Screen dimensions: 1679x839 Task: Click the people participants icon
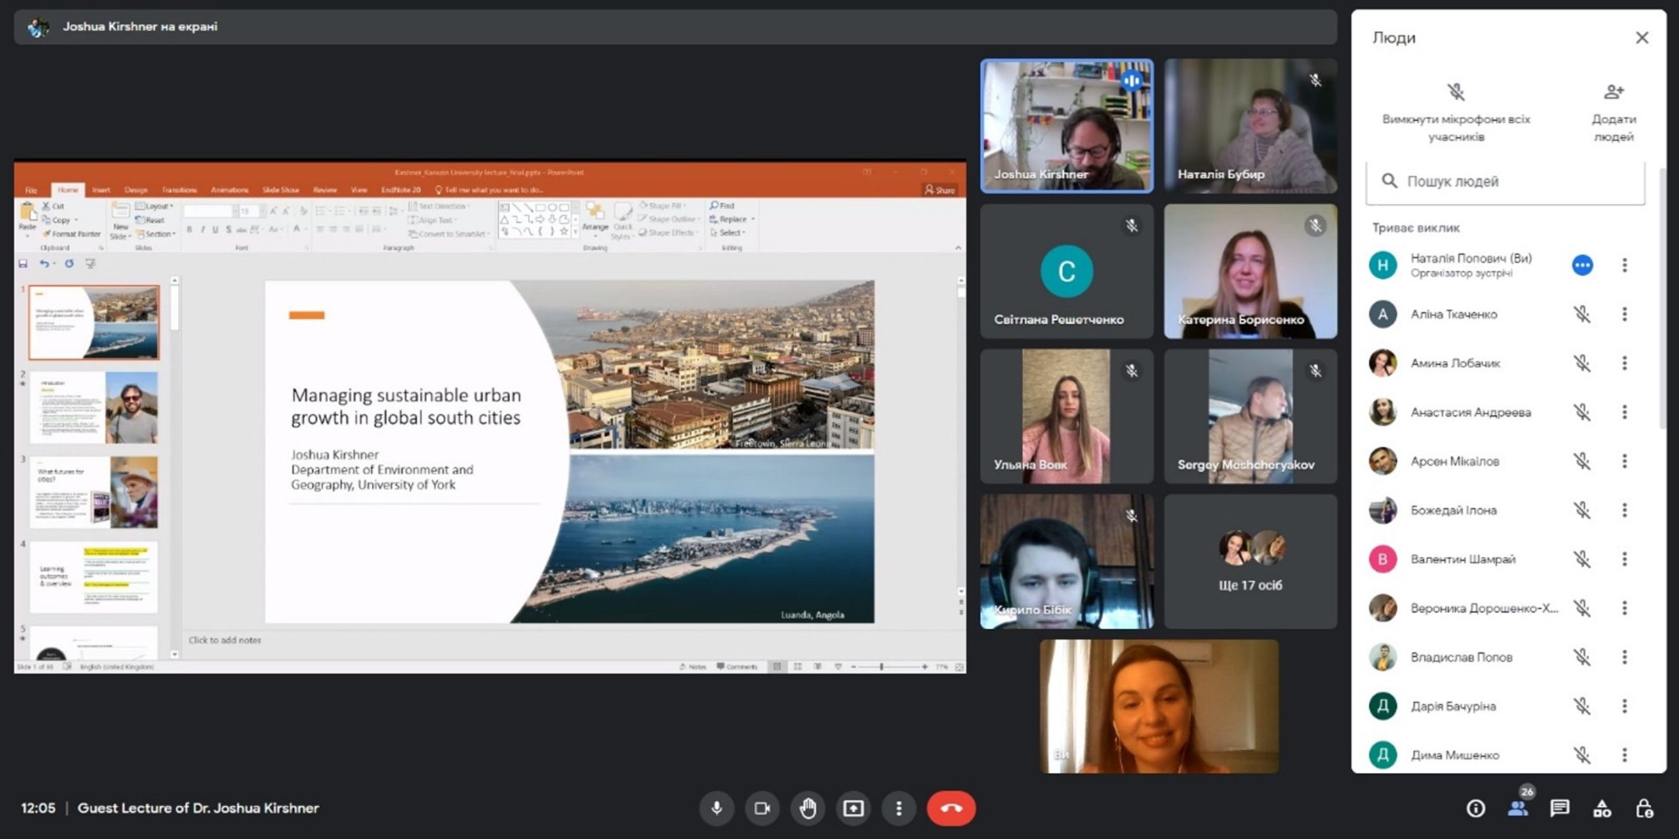click(x=1518, y=808)
